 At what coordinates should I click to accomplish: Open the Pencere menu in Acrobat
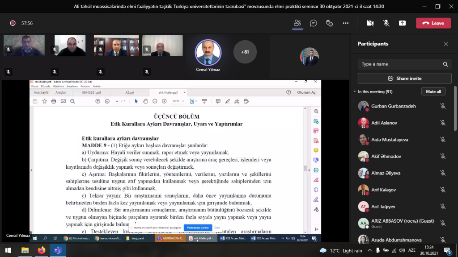[85, 86]
